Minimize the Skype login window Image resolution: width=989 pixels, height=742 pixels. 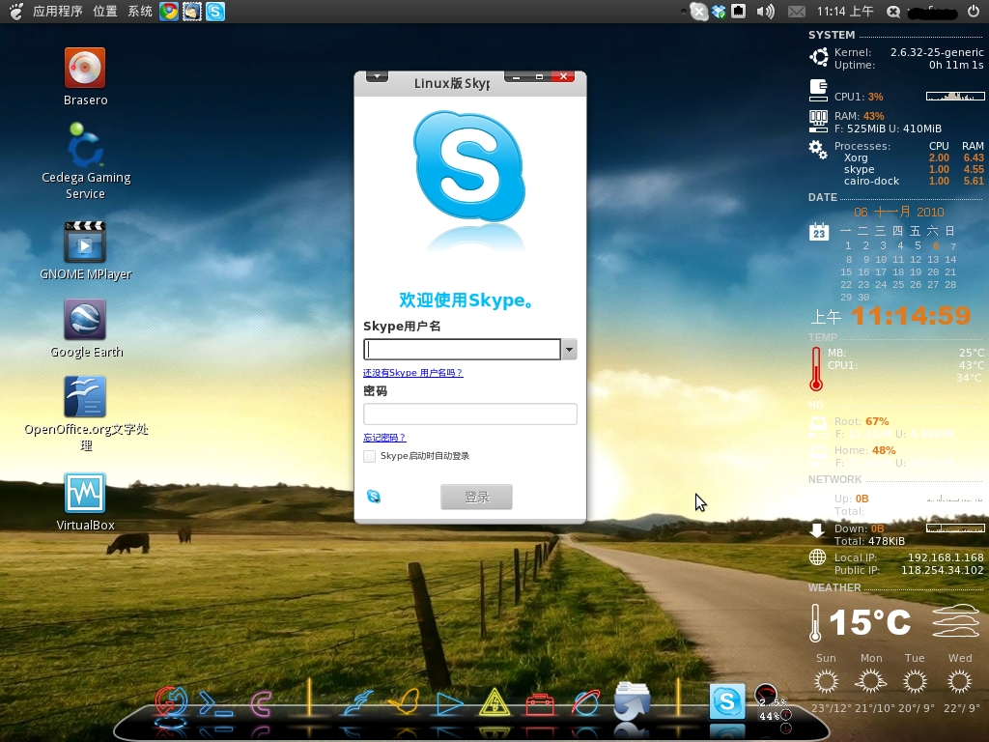pyautogui.click(x=517, y=76)
